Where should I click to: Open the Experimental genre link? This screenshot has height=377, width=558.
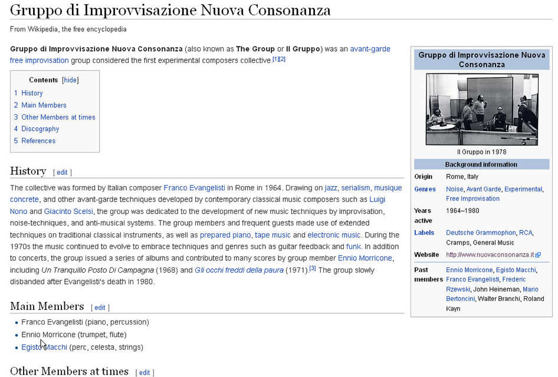click(523, 189)
